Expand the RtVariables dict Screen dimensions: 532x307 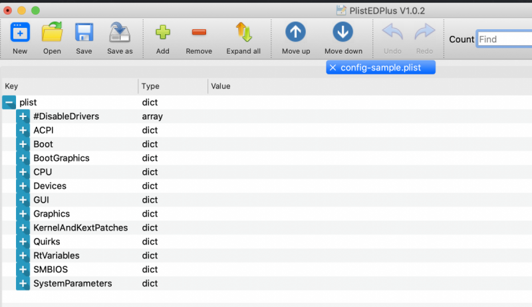pos(23,255)
